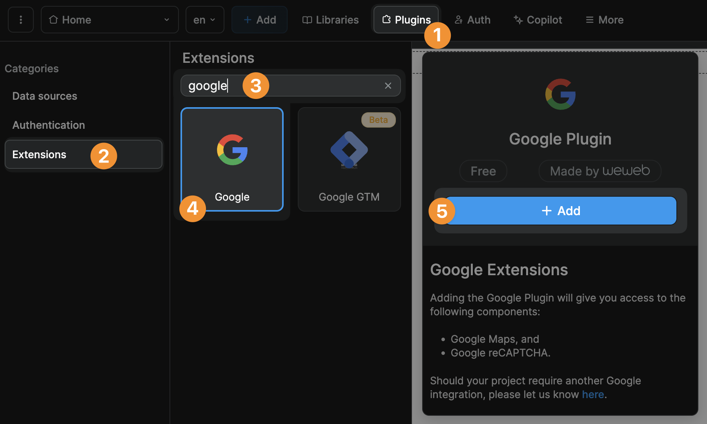This screenshot has width=707, height=424.
Task: Switch to the Extensions category
Action: pos(39,154)
